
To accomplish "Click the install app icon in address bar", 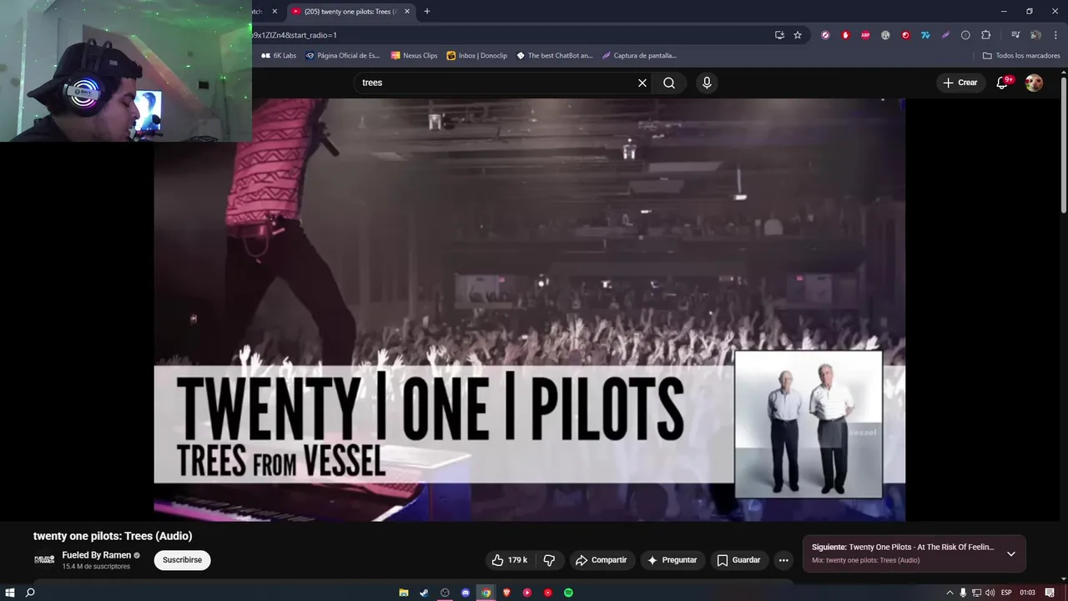I will click(x=779, y=35).
